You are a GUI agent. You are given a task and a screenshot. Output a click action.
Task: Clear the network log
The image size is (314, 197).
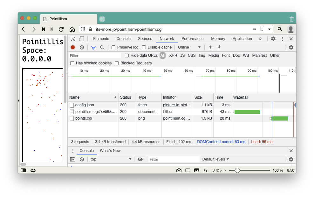click(x=82, y=47)
